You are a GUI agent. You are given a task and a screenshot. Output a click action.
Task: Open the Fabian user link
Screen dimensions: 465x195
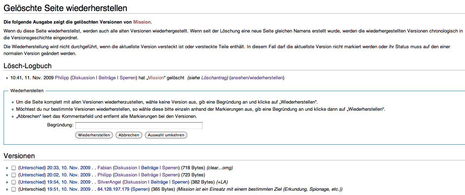pyautogui.click(x=104, y=167)
